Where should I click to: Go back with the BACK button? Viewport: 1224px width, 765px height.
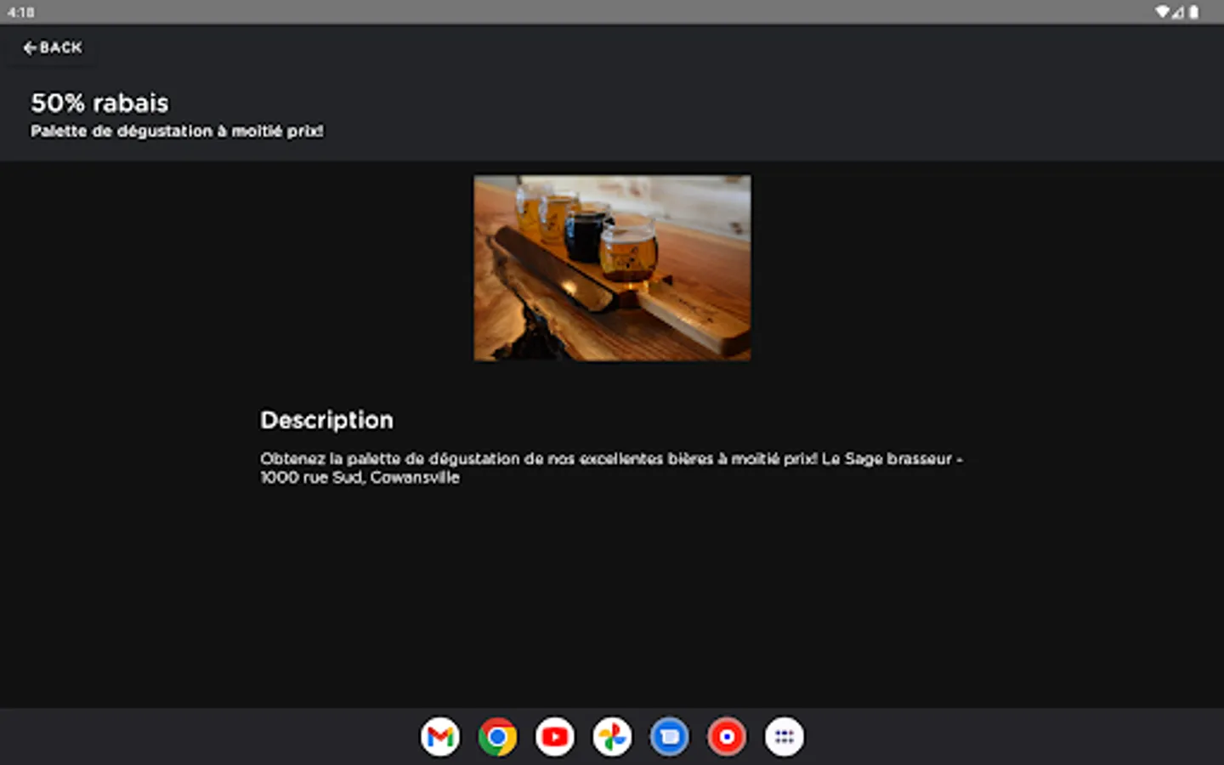[53, 48]
